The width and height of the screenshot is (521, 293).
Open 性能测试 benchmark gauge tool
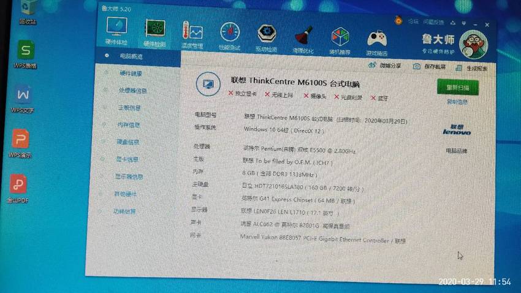click(x=230, y=37)
